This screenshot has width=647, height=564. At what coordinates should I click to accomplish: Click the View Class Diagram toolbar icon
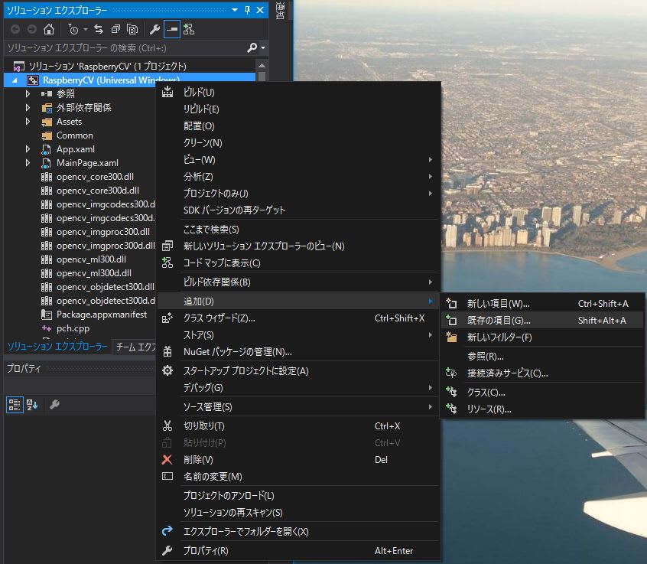coord(189,29)
